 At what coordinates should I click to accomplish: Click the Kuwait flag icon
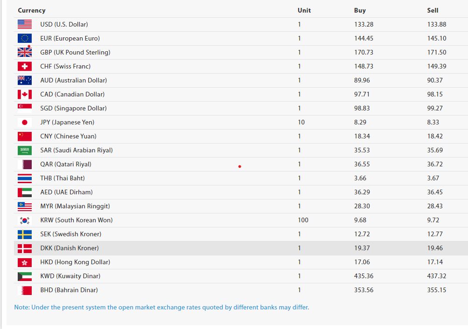[x=25, y=276]
